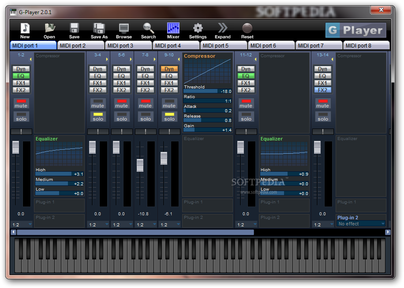Mute channel 3-4
Screen dimensions: 404x288
click(x=97, y=103)
